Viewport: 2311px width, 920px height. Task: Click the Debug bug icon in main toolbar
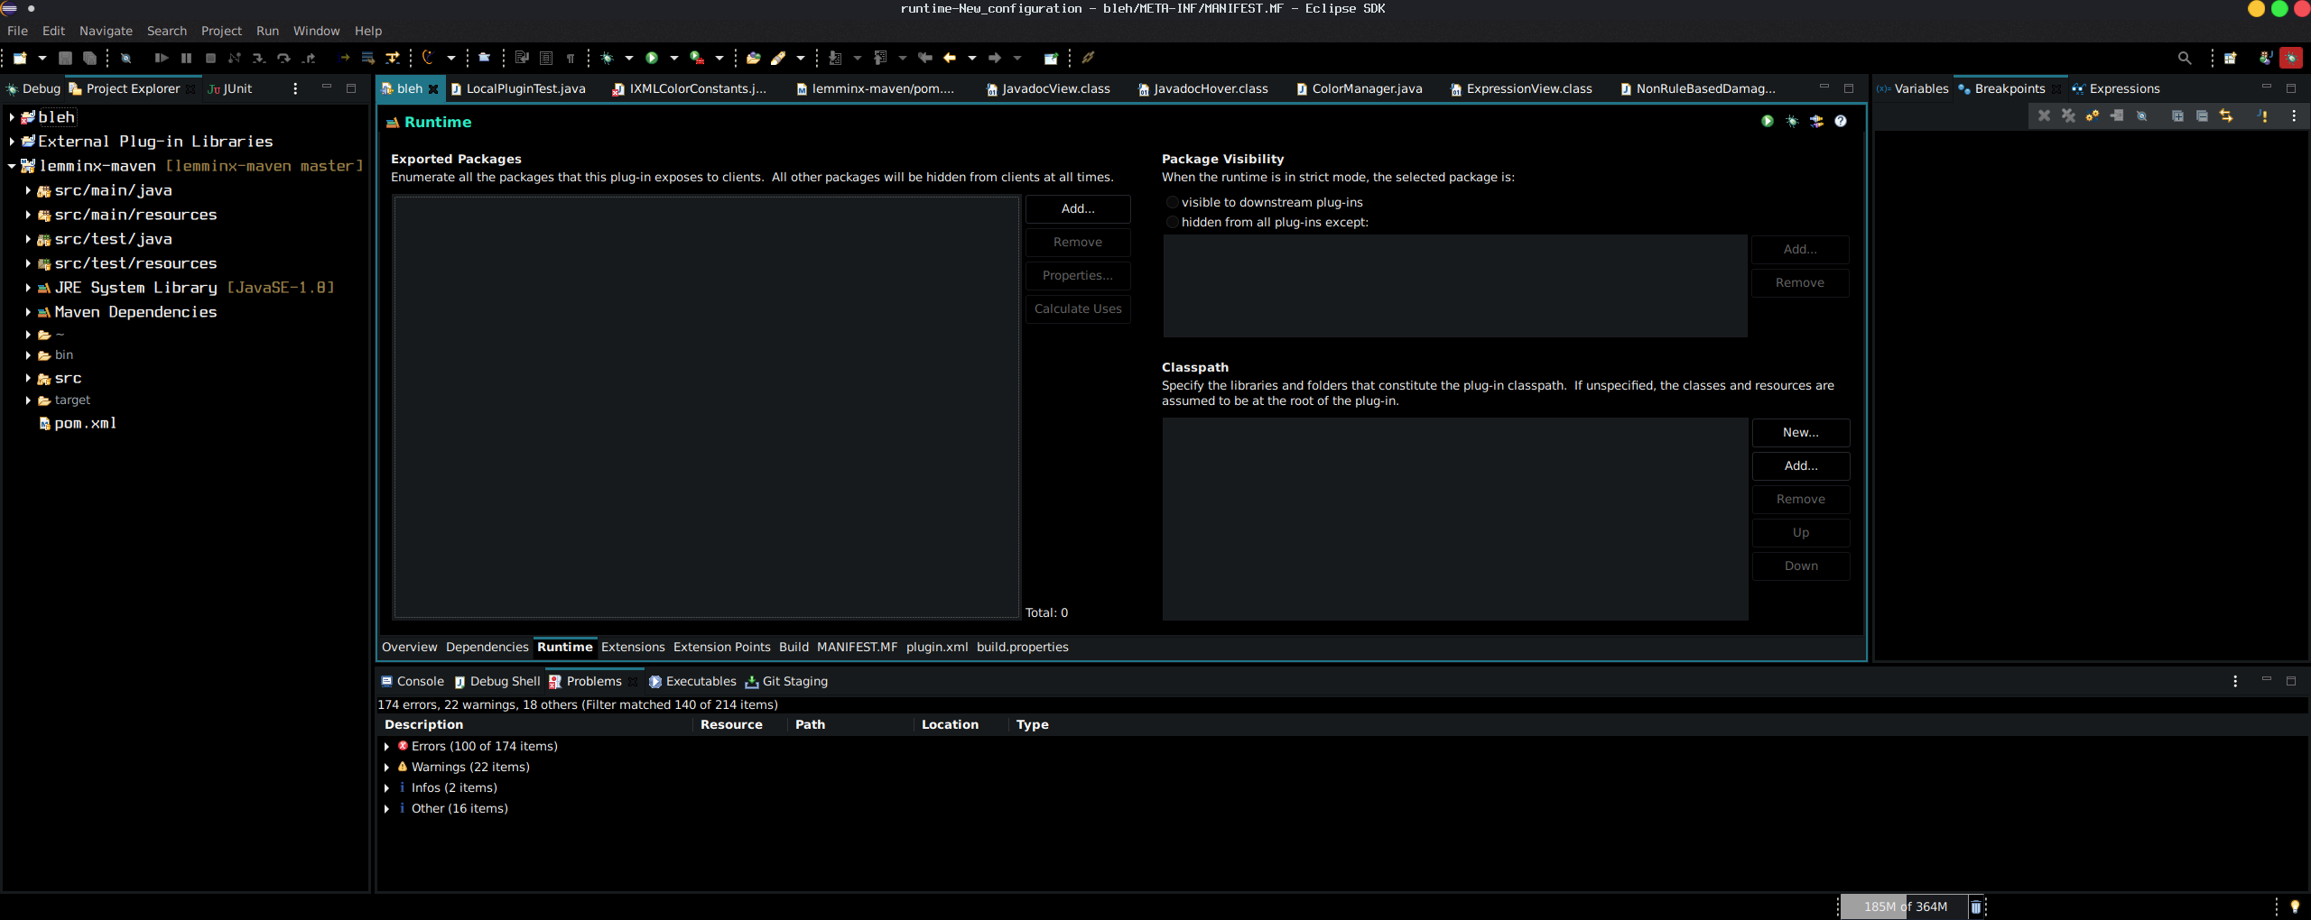[608, 58]
